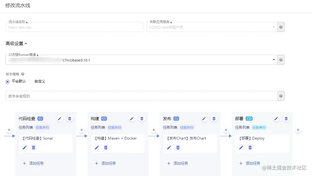Edit the 发布 stage
The image size is (312, 176).
click(x=204, y=119)
